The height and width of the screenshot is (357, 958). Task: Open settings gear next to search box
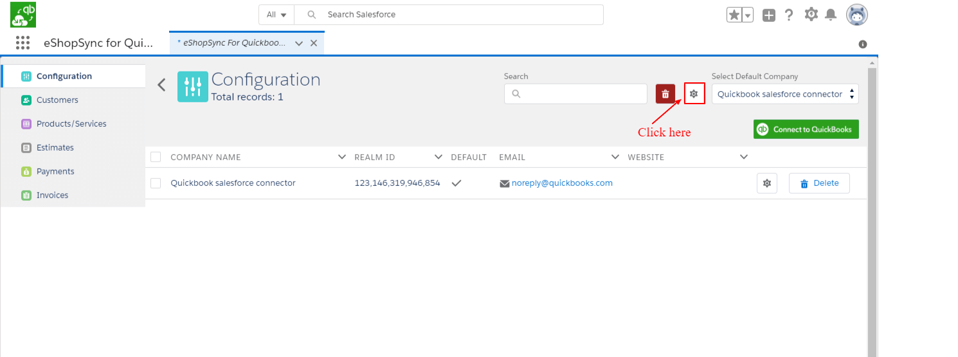pos(694,94)
